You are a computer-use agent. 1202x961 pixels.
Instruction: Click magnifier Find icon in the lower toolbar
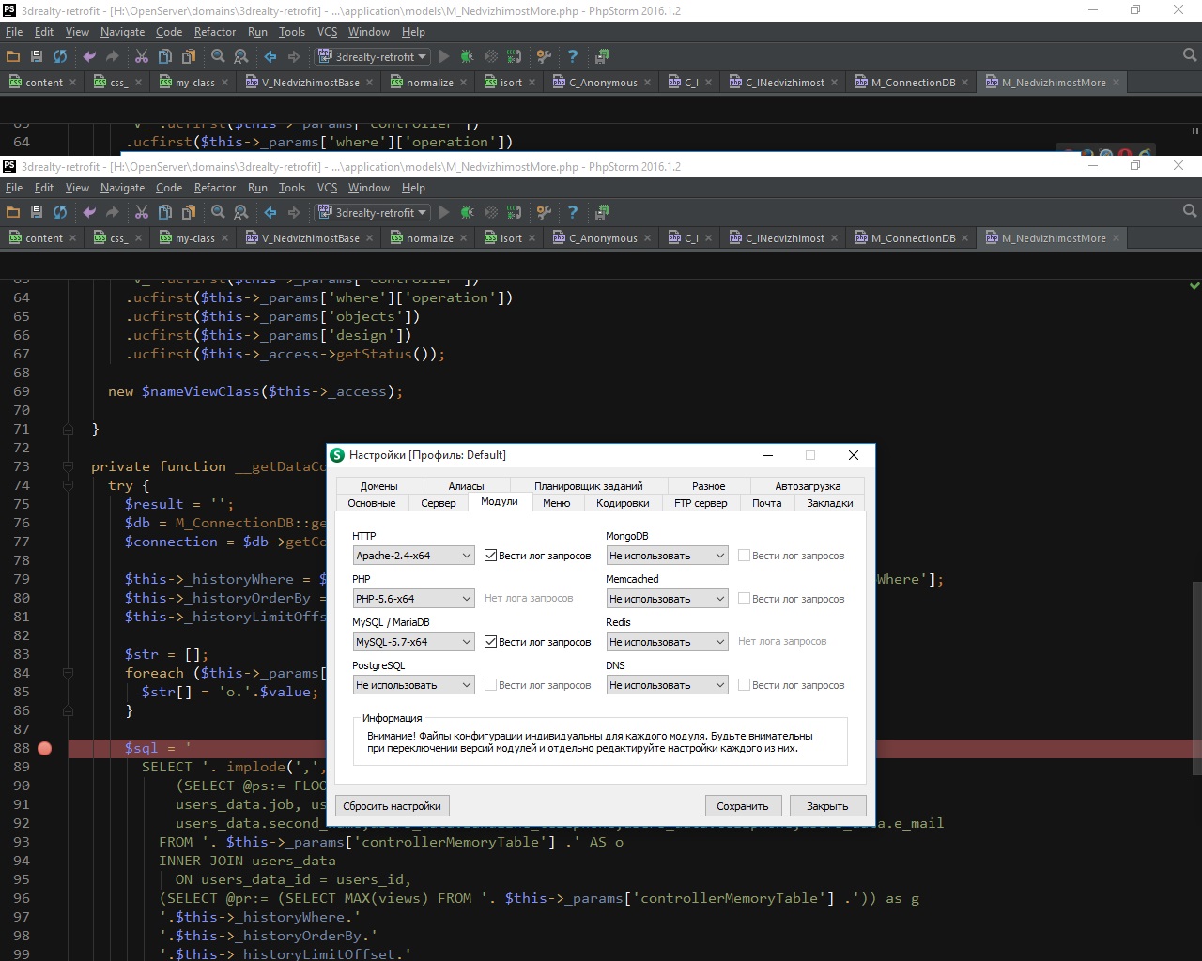click(218, 212)
